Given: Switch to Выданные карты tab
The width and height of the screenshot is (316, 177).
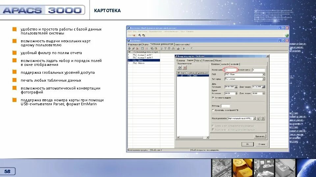Looking at the screenshot, I should coord(182,44).
